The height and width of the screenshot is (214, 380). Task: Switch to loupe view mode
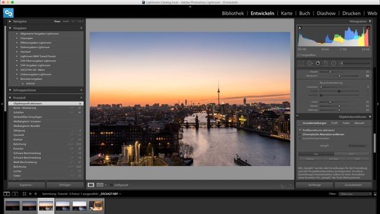click(91, 185)
